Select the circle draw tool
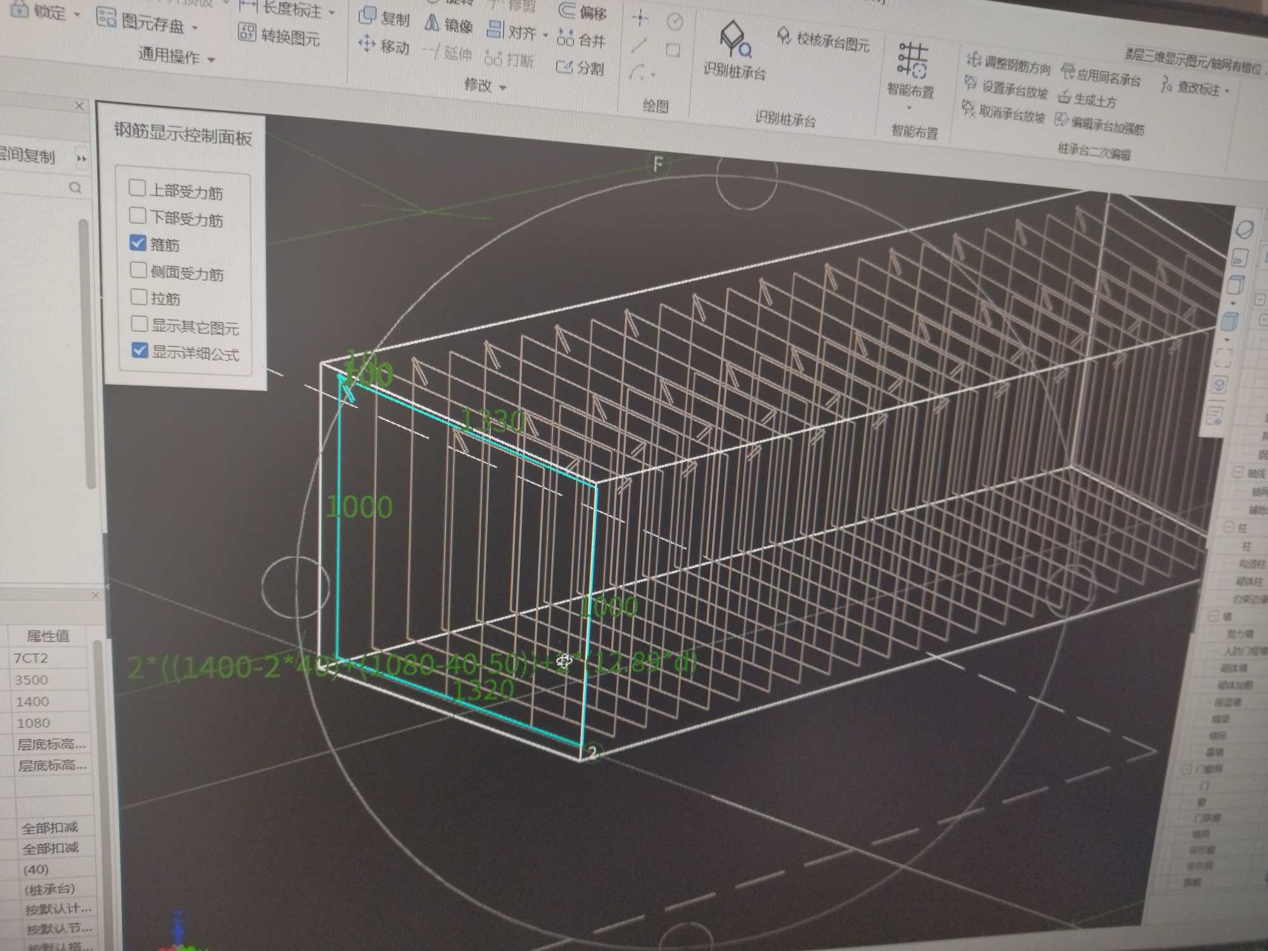 [675, 22]
